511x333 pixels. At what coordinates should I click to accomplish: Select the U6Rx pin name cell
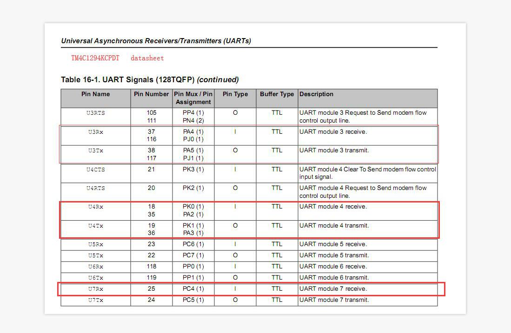click(x=95, y=267)
